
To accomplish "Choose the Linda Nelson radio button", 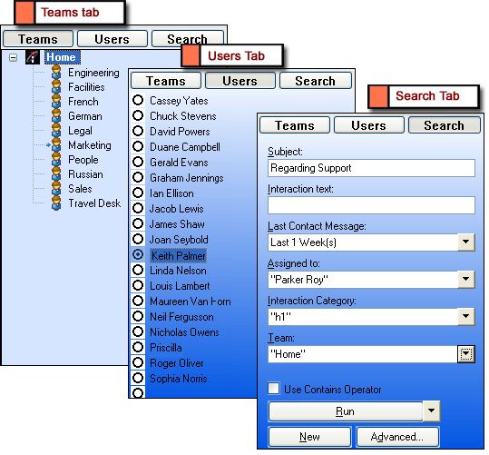I will [x=138, y=270].
